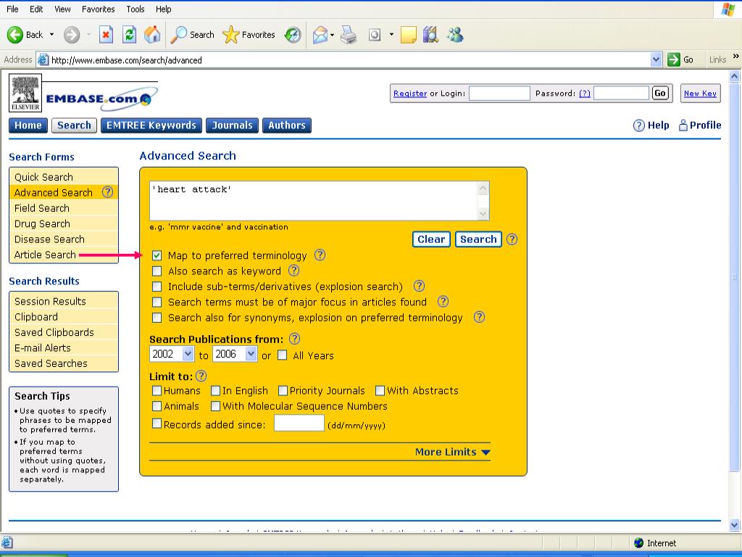
Task: Check the Records added since box
Action: (157, 424)
